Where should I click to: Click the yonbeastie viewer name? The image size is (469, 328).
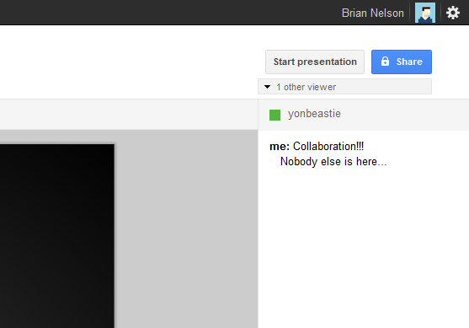point(314,114)
